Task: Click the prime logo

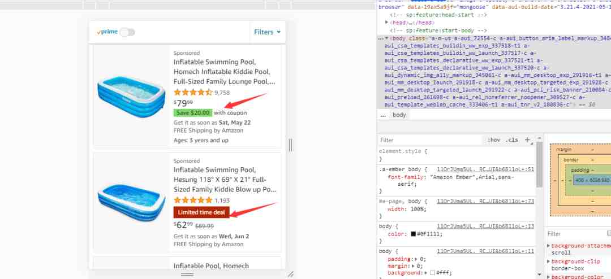Action: point(107,32)
